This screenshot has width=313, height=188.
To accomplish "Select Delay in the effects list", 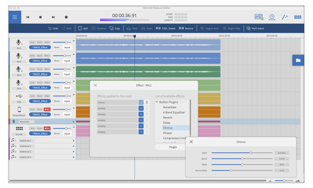I will click(x=167, y=123).
